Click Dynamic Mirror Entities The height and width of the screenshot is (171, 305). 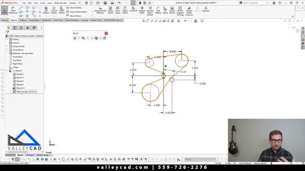click(x=150, y=11)
